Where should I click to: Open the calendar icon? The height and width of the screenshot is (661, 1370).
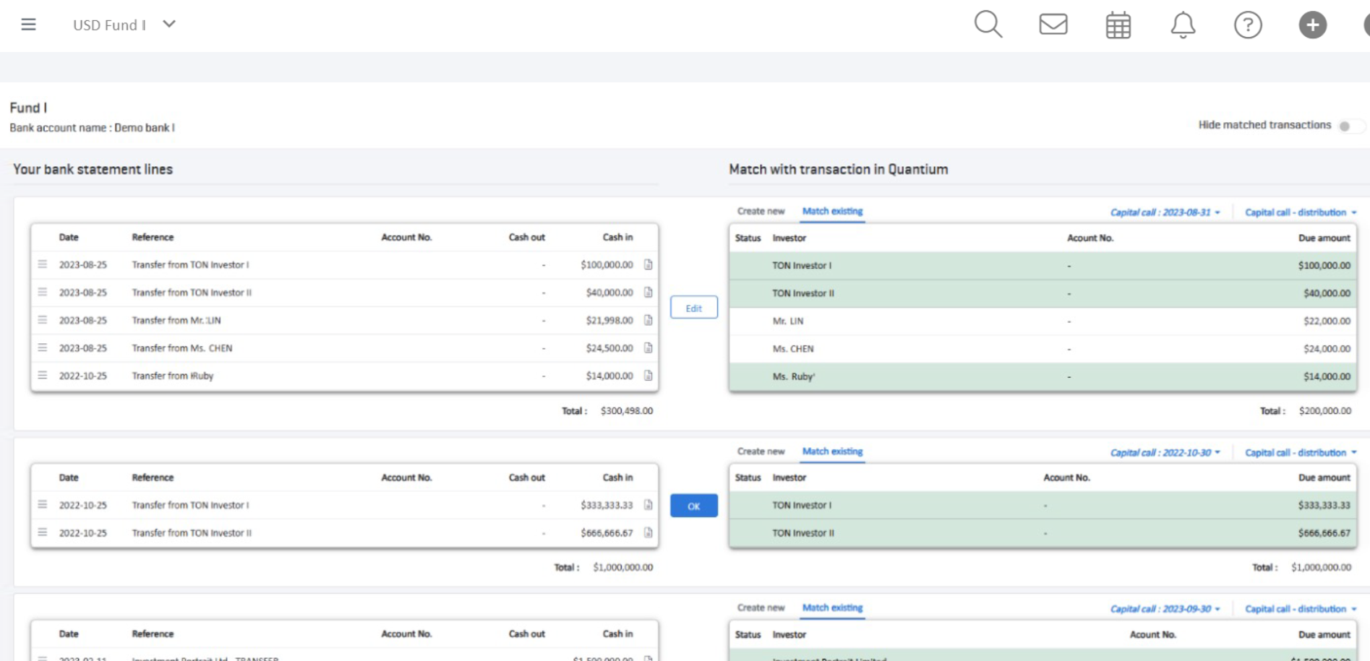point(1118,25)
